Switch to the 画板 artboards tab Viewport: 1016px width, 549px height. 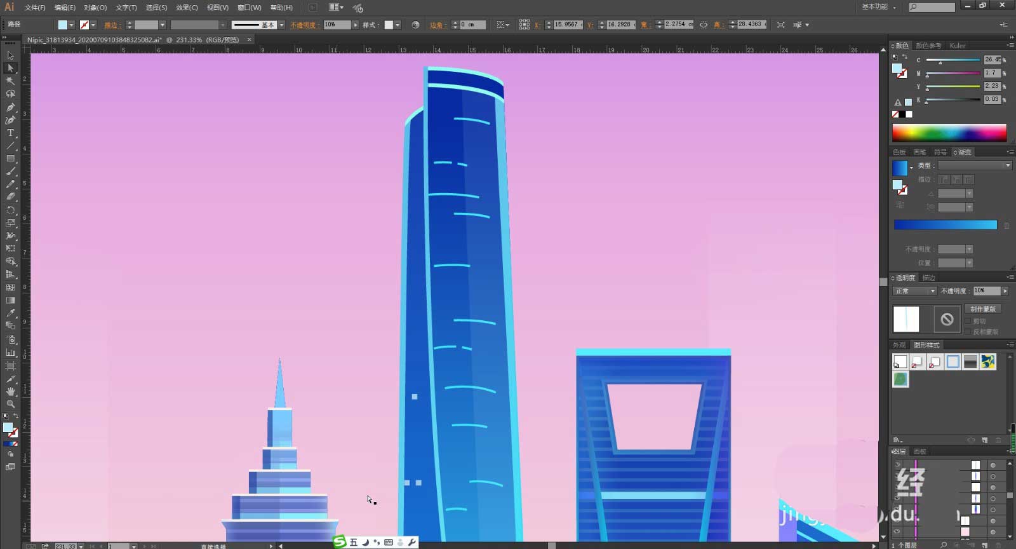(919, 451)
